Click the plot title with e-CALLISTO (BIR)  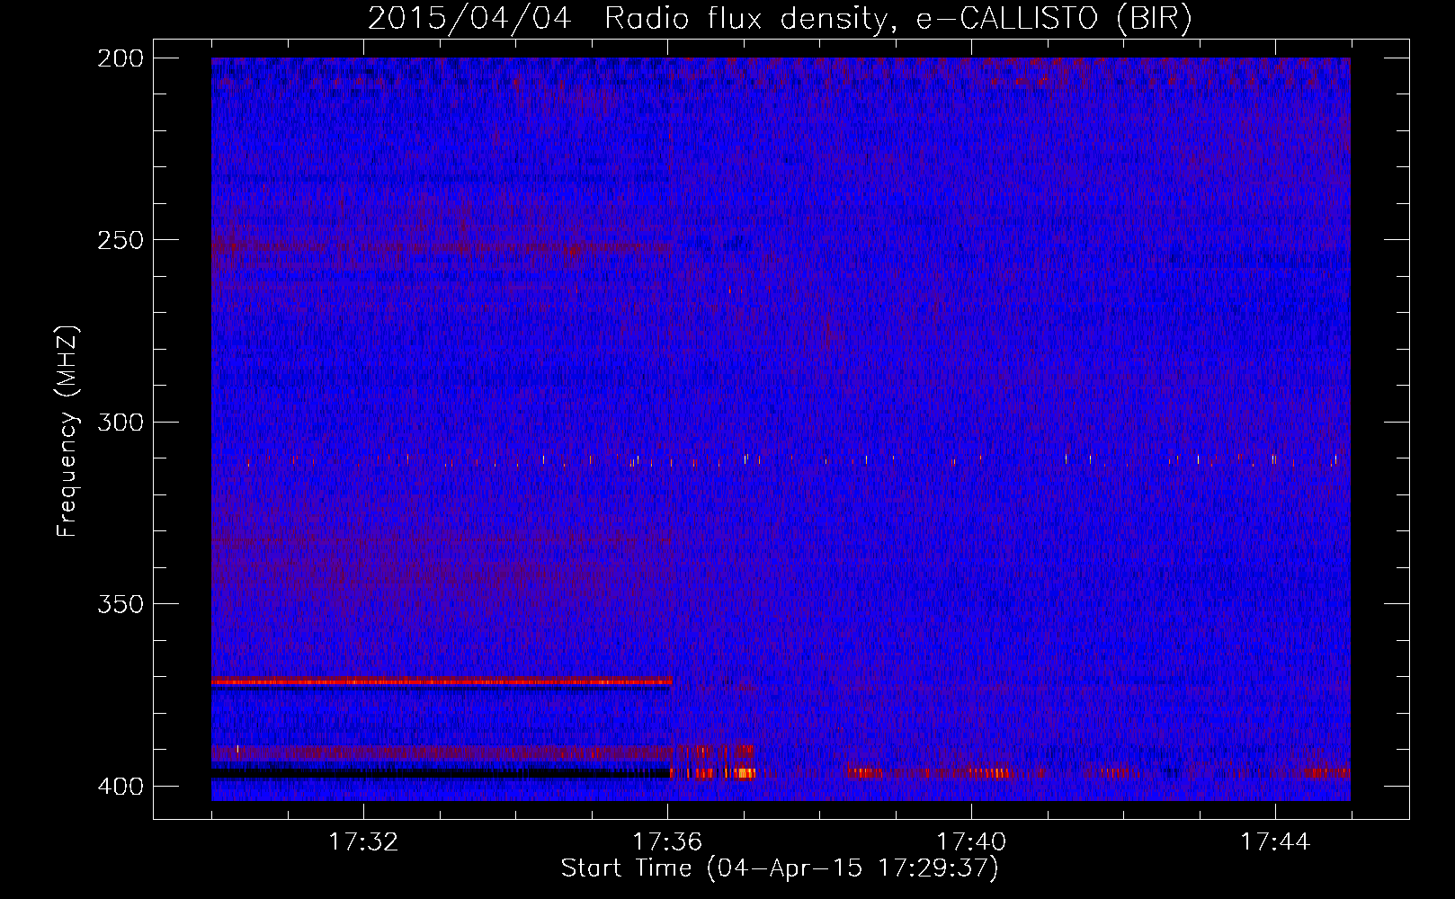tap(780, 19)
